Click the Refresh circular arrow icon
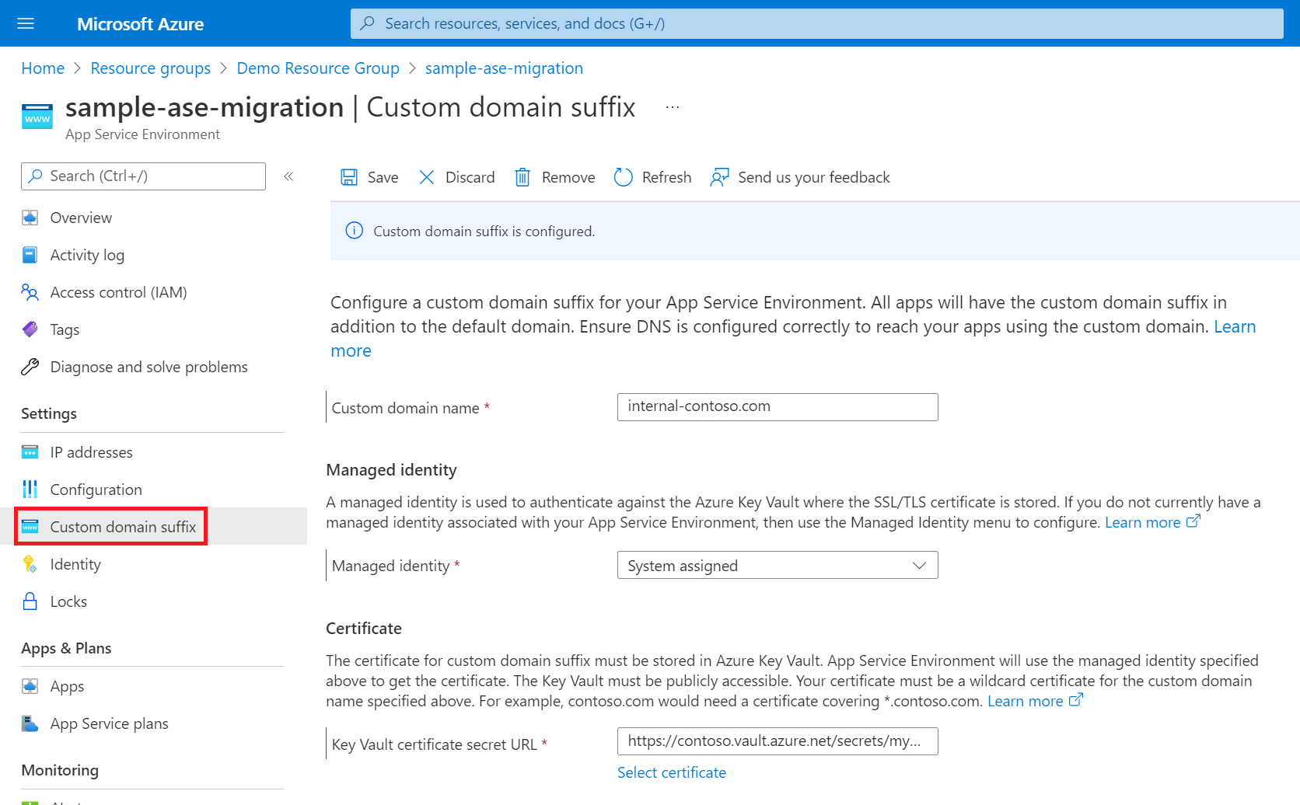The height and width of the screenshot is (805, 1300). tap(623, 177)
